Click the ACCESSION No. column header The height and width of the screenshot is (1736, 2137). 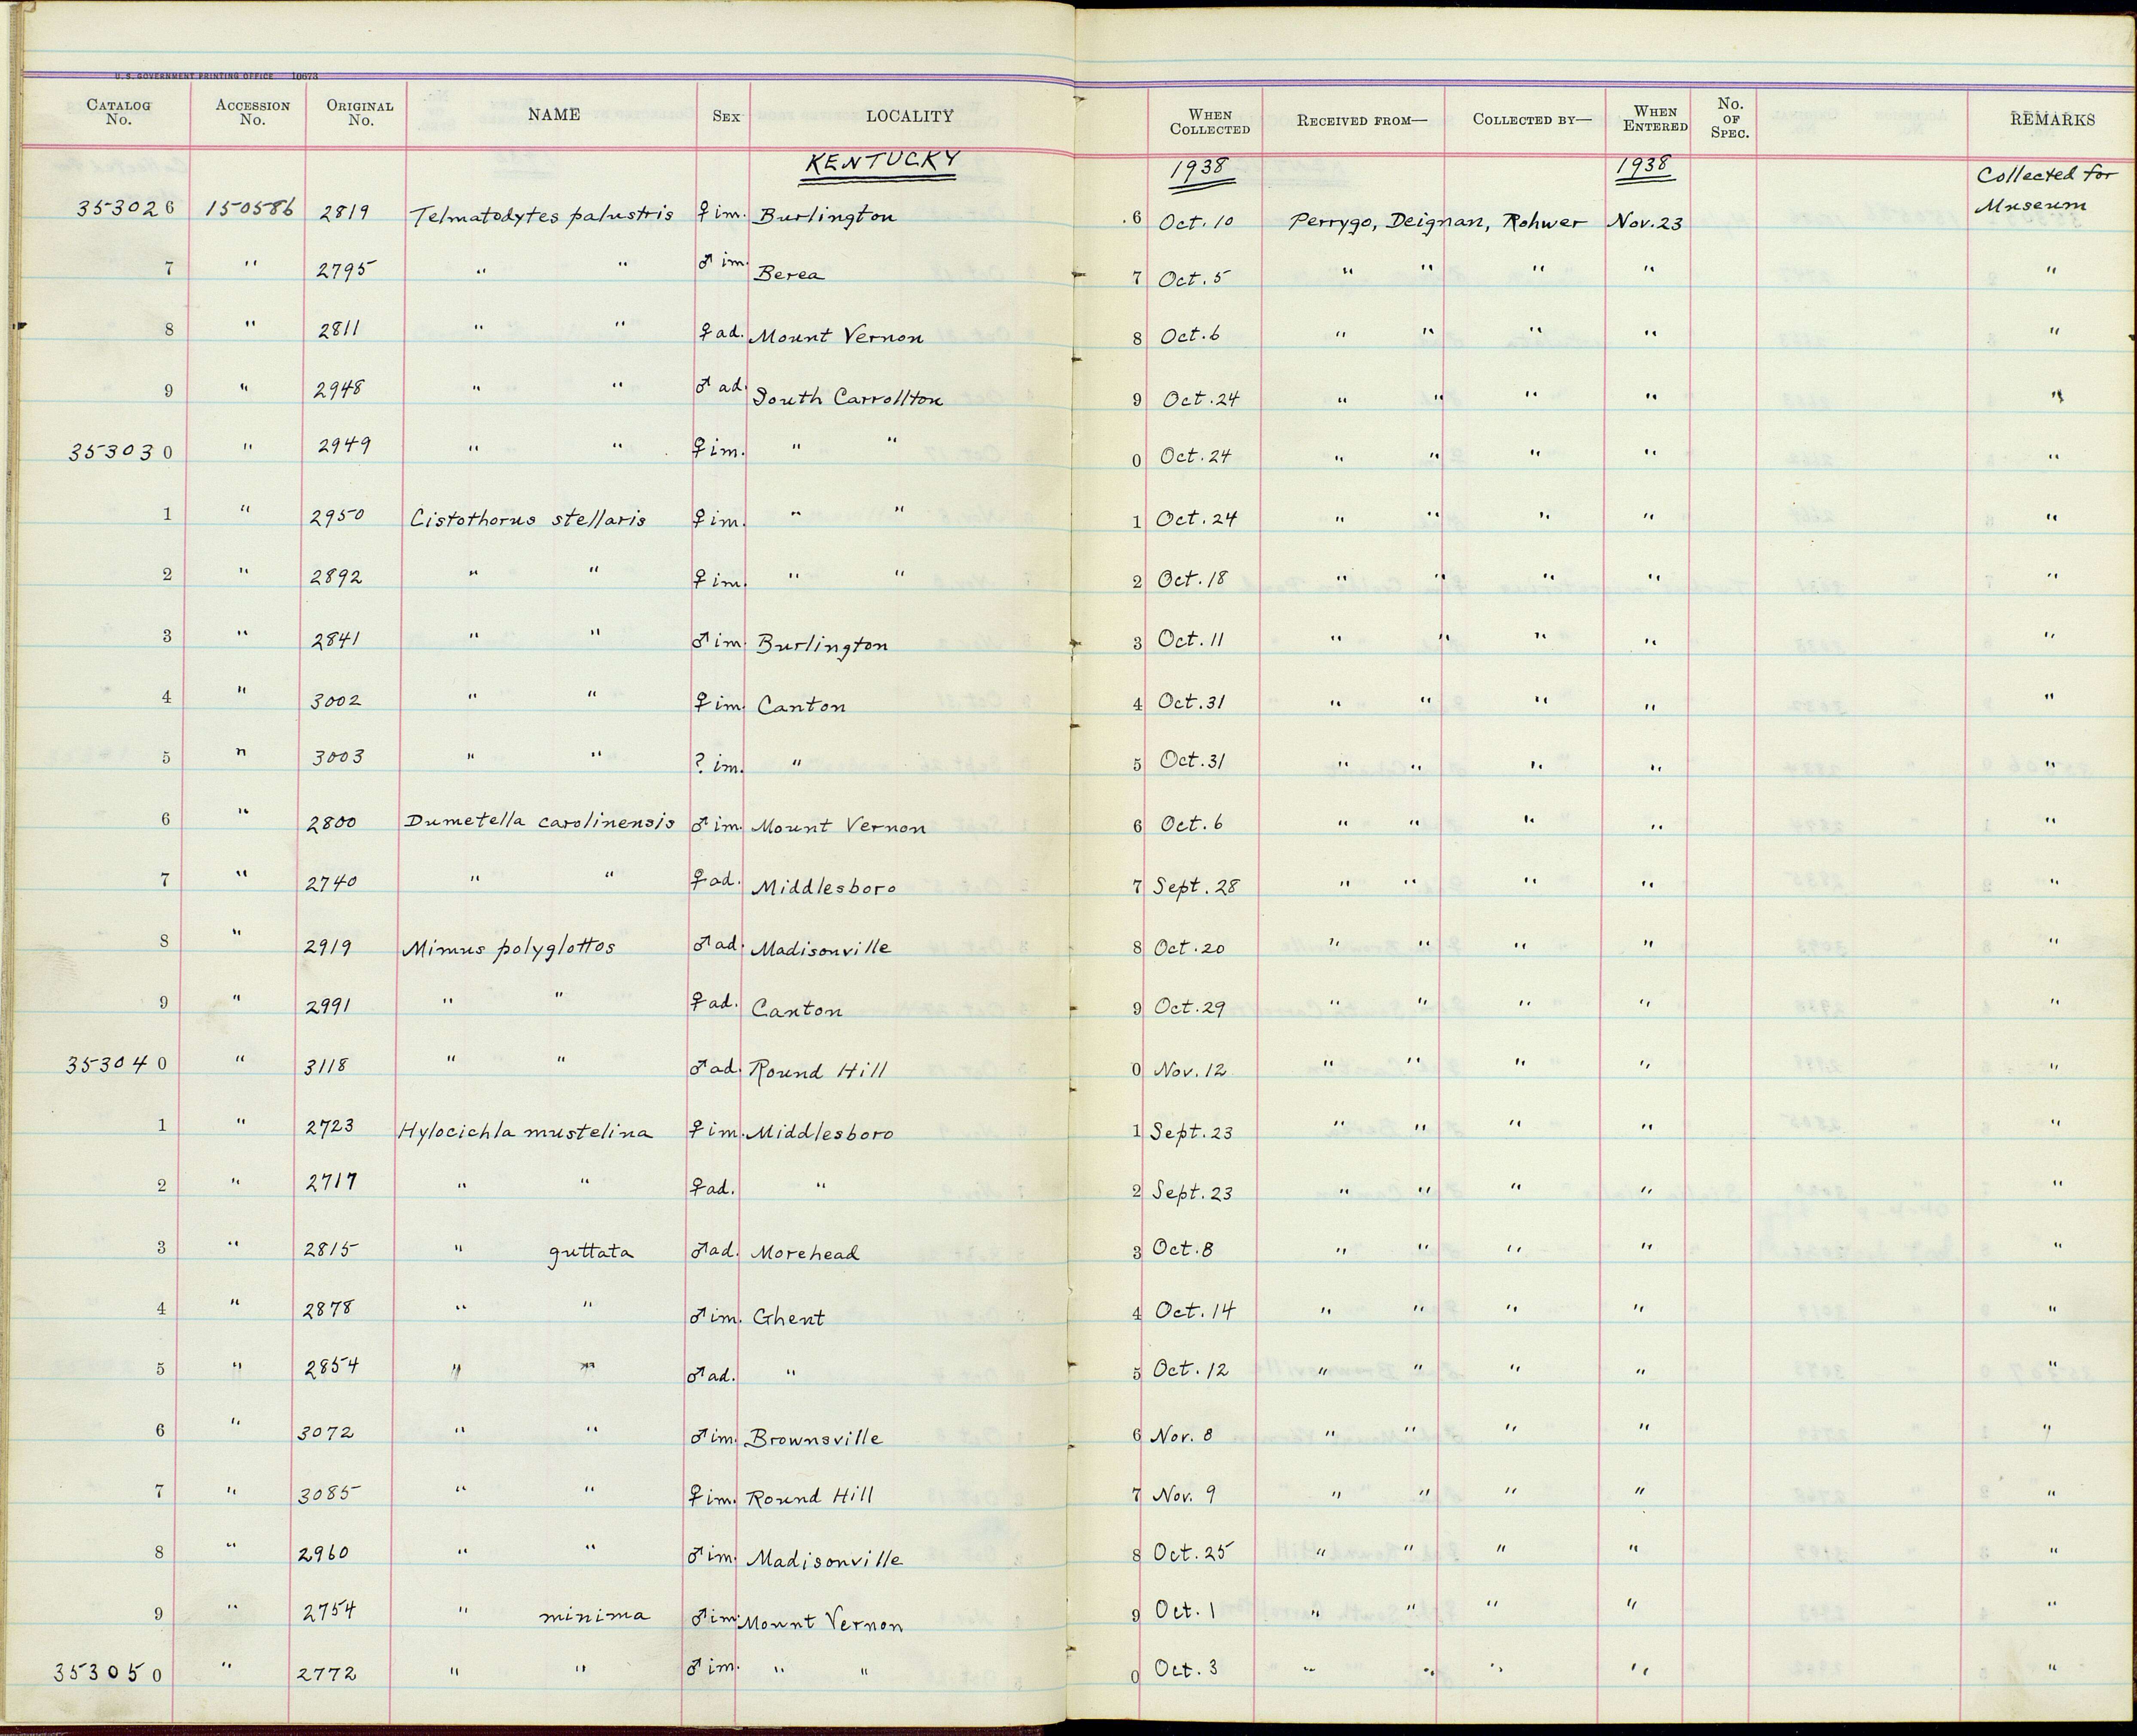pos(252,112)
